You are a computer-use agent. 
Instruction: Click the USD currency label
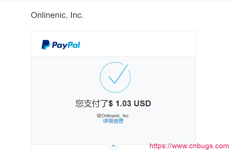[142, 103]
